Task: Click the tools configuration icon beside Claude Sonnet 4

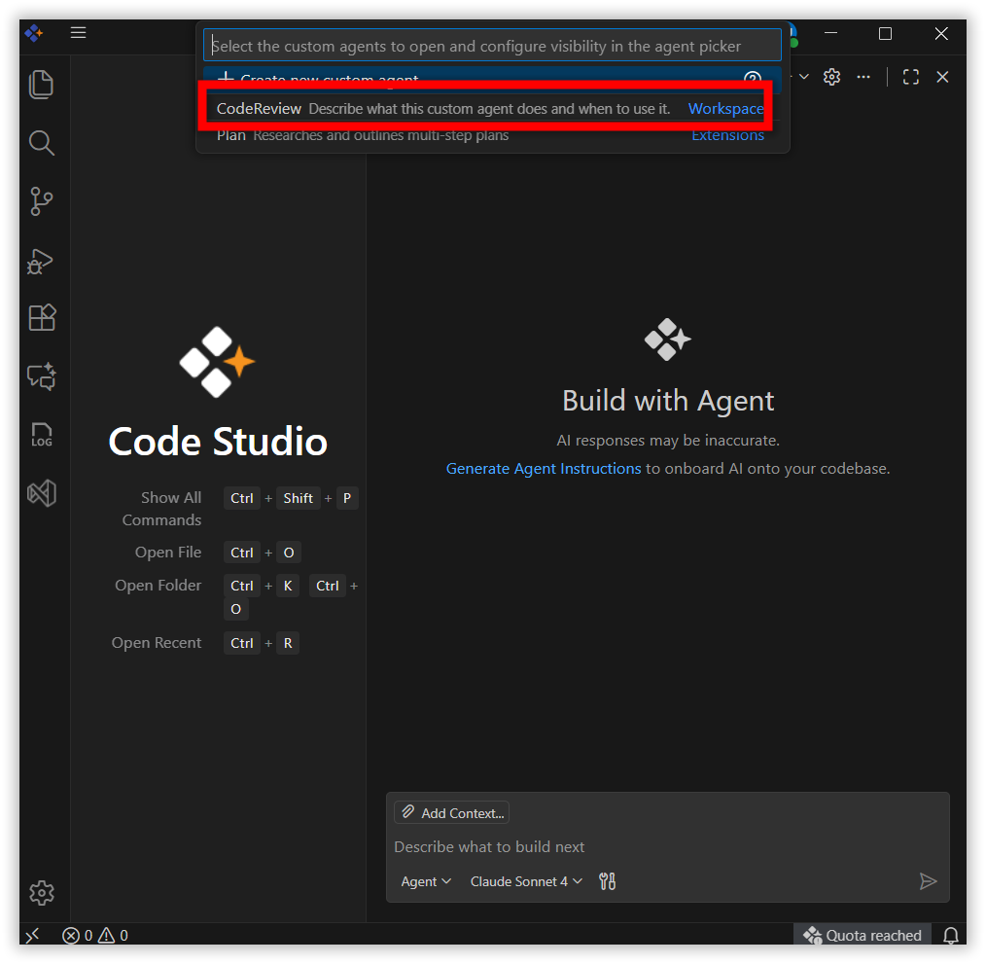Action: [x=607, y=881]
